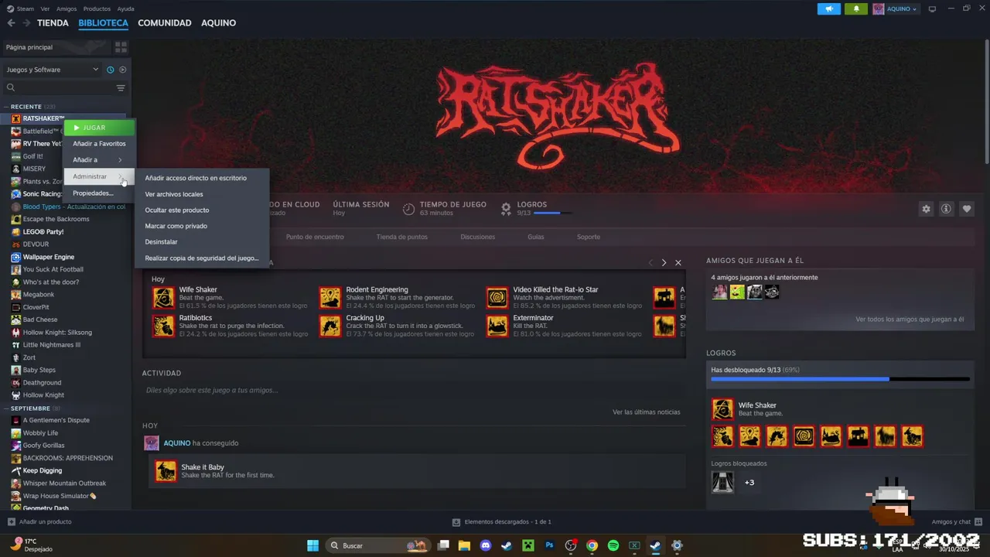Screen dimensions: 990x557
Task: Click the achievements progress bar in LOGROS panel
Action: pyautogui.click(x=840, y=379)
